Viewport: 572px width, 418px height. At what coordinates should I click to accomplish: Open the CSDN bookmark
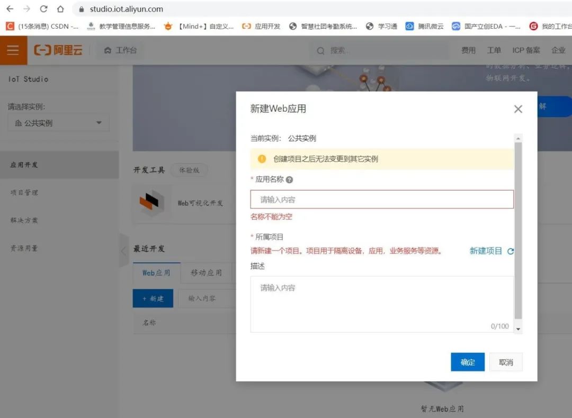click(42, 26)
